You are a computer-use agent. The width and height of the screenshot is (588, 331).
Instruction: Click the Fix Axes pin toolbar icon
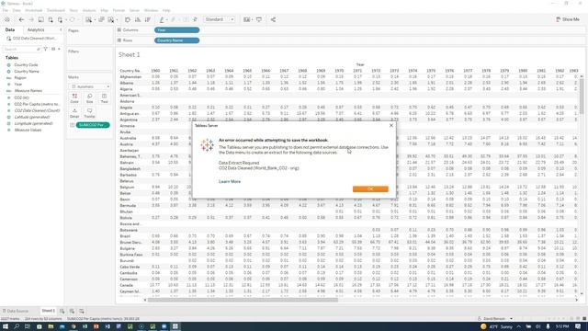[x=195, y=19]
